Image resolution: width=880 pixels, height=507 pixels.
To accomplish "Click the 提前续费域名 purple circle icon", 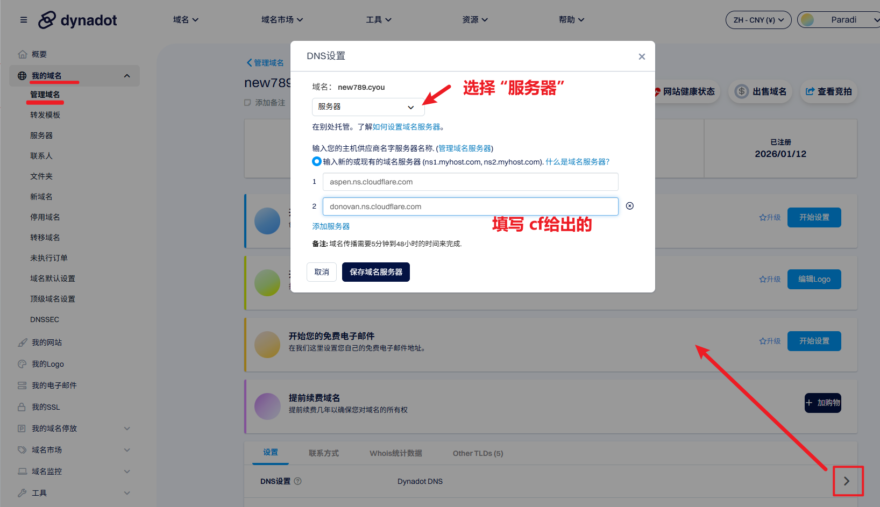I will click(267, 406).
